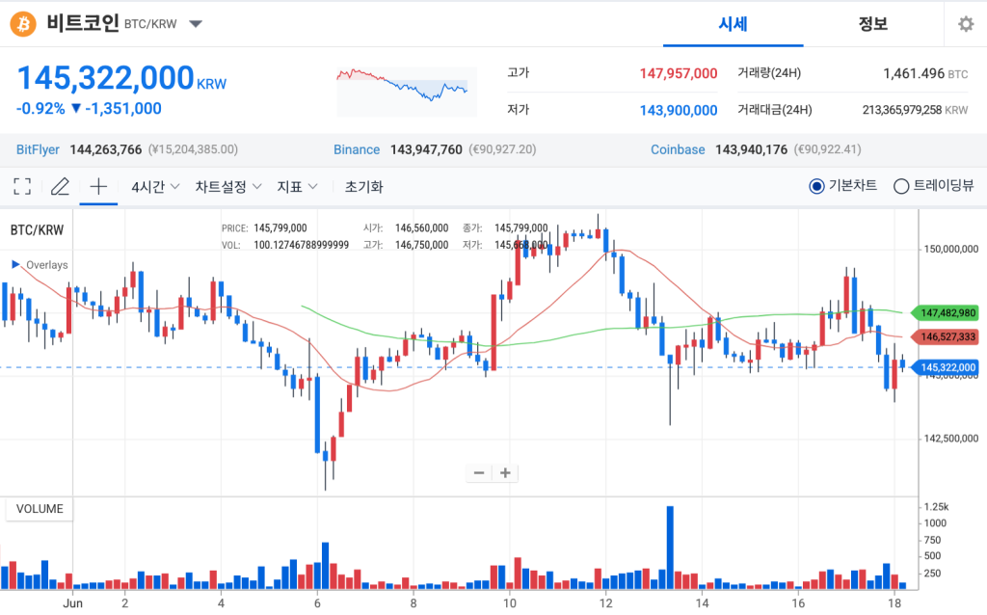This screenshot has height=615, width=987.
Task: Toggle fullscreen chart mode icon
Action: (x=22, y=186)
